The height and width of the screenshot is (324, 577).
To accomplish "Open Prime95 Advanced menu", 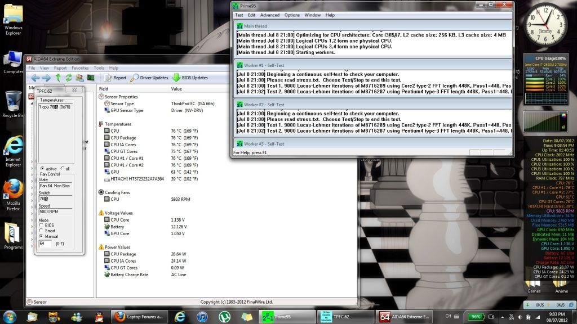I will click(270, 15).
